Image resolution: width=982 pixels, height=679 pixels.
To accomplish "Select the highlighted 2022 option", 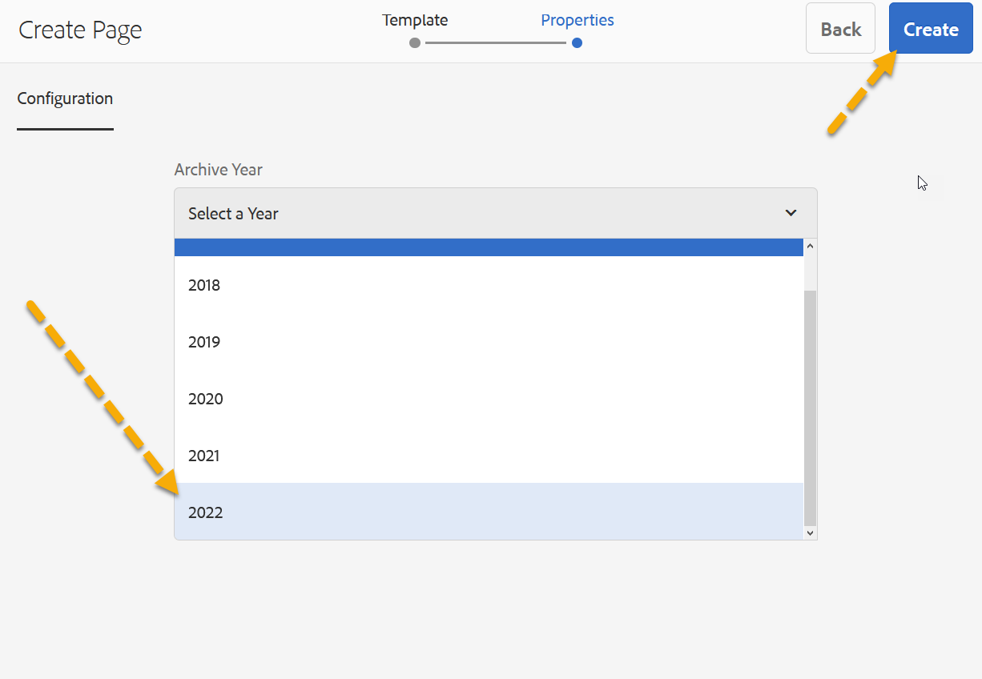I will pos(205,512).
